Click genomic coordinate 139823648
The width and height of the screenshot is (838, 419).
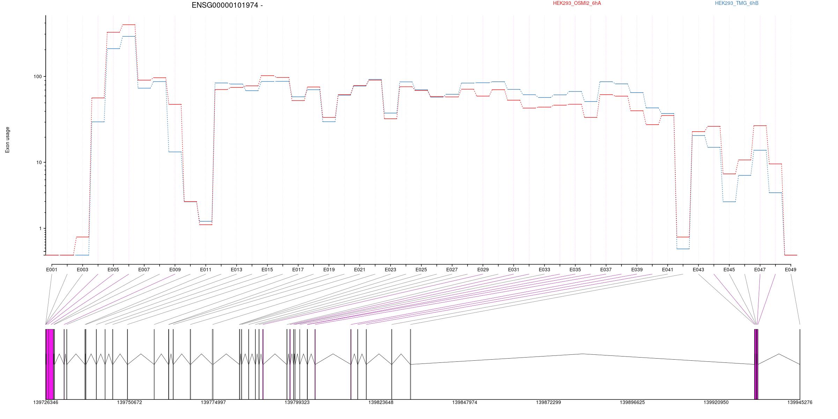[x=381, y=403]
